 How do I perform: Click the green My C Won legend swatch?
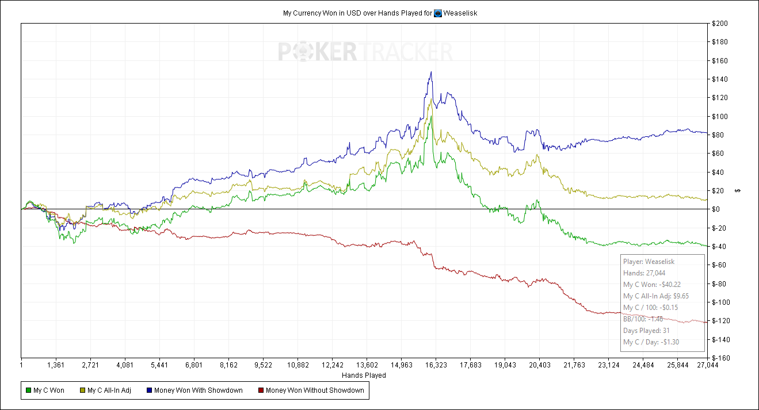(28, 390)
